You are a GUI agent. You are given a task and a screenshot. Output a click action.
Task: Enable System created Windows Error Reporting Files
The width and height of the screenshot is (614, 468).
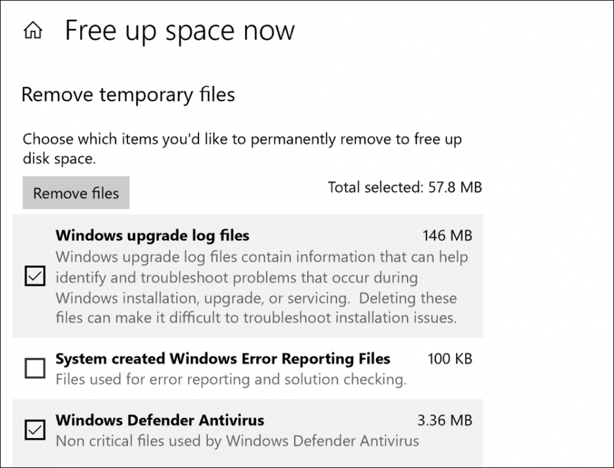coord(35,369)
